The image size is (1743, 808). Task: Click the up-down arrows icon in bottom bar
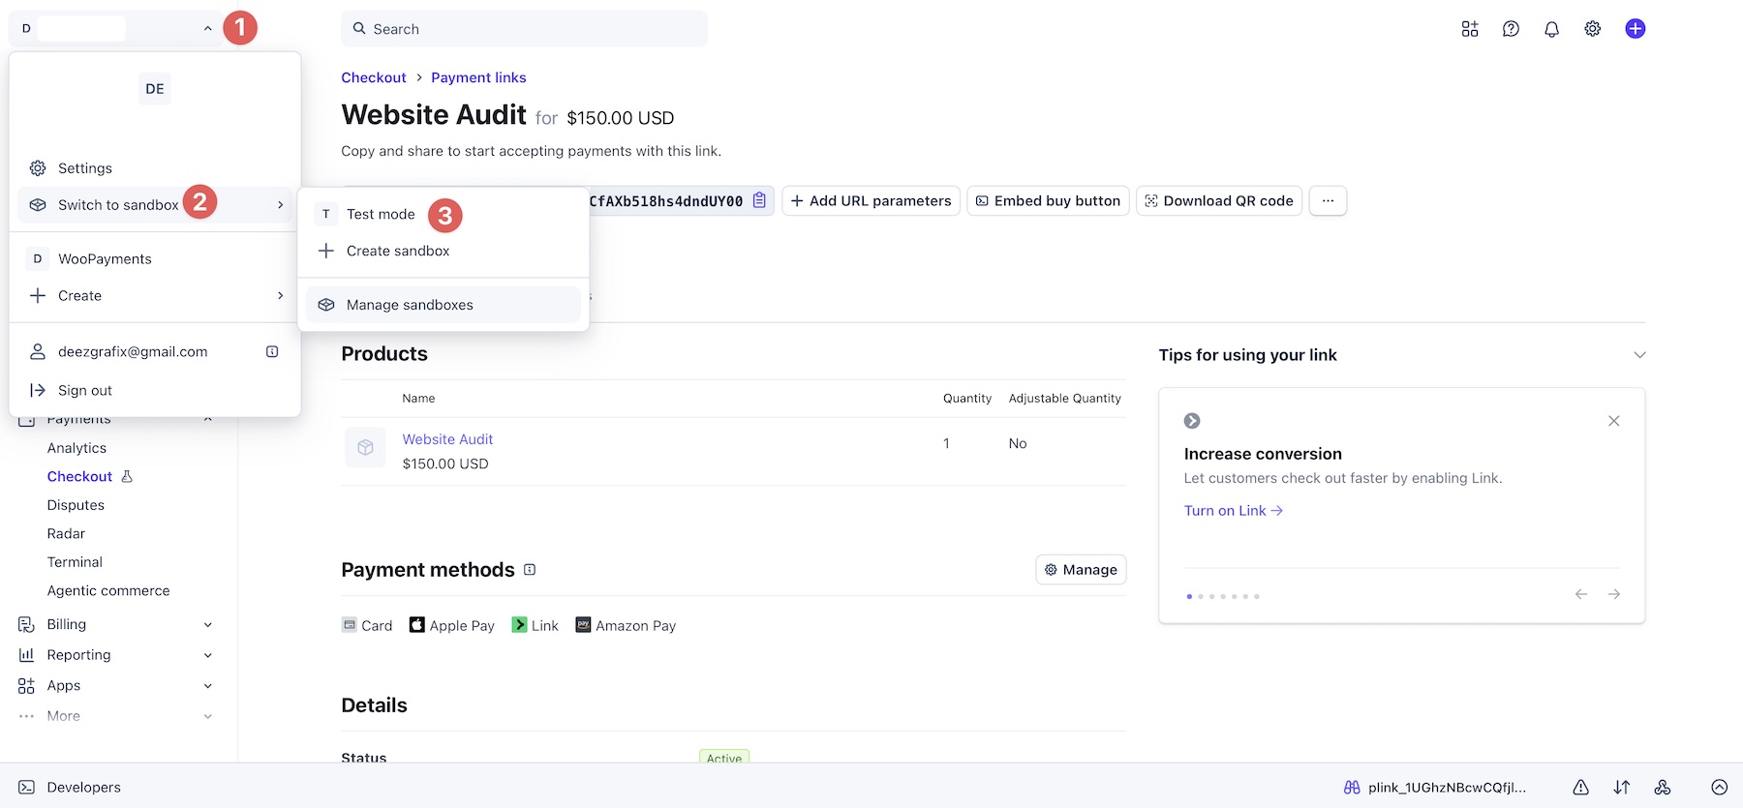coord(1622,788)
